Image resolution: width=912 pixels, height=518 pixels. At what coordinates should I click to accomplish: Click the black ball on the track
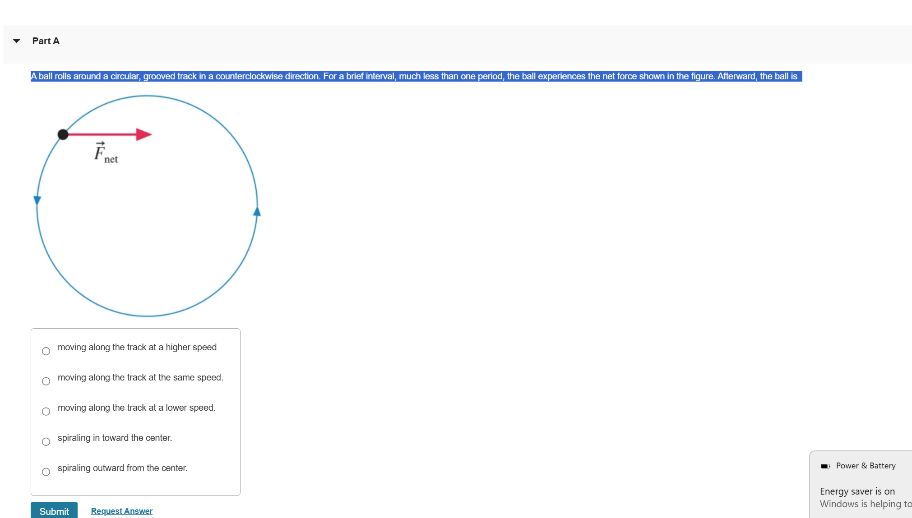[63, 134]
